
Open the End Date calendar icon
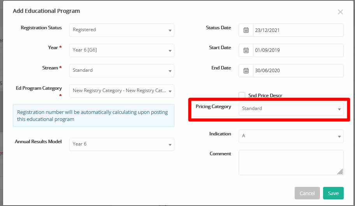pos(246,71)
